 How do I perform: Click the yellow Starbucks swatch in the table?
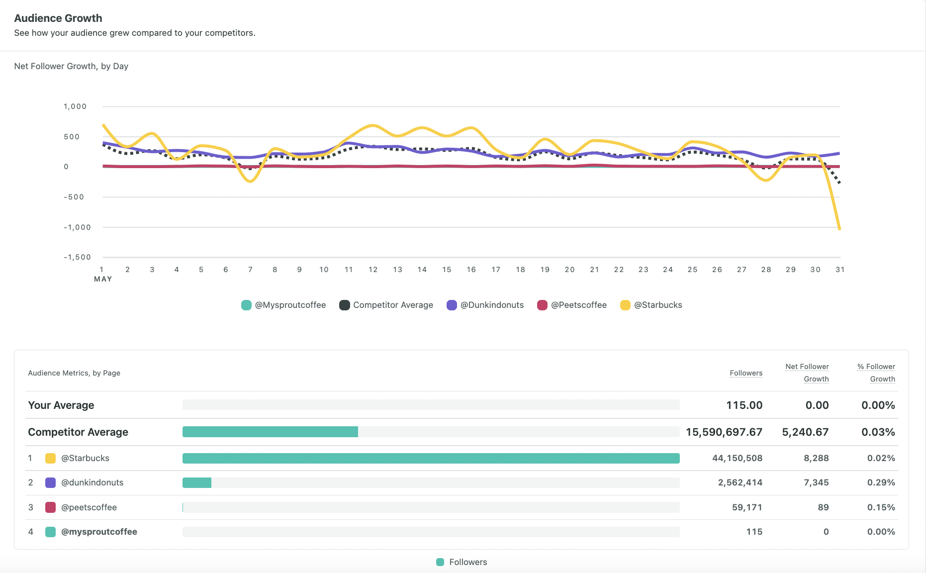click(x=50, y=458)
